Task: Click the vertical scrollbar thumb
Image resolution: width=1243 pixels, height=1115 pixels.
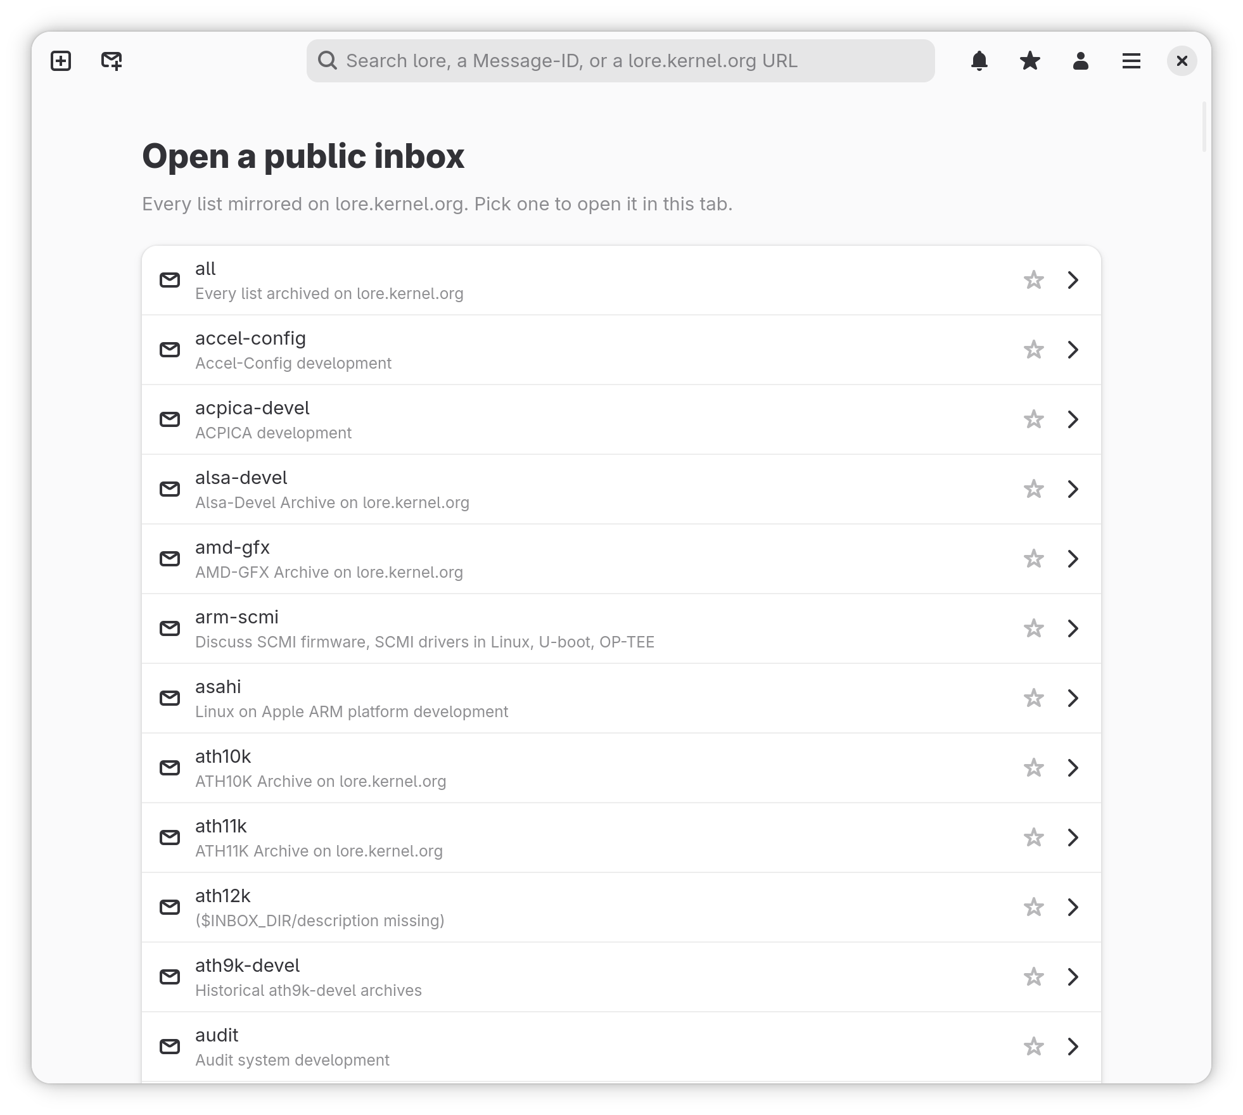Action: click(1204, 127)
